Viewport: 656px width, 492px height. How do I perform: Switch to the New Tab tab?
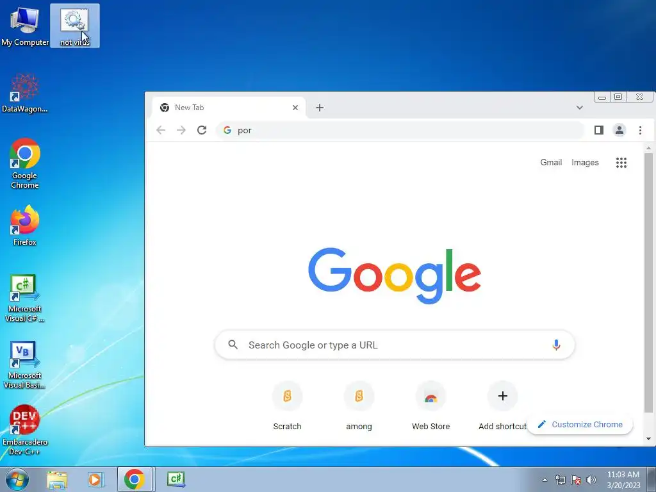click(x=229, y=108)
